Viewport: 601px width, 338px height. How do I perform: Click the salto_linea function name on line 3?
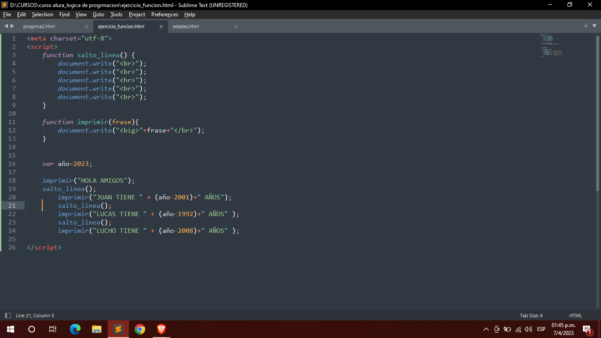tap(98, 55)
